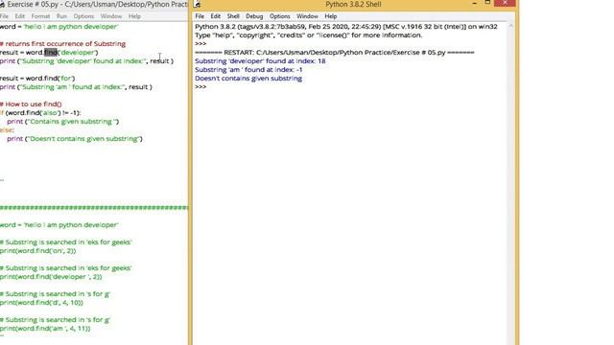Open the Run menu in editor
The width and height of the screenshot is (614, 345).
pos(61,16)
